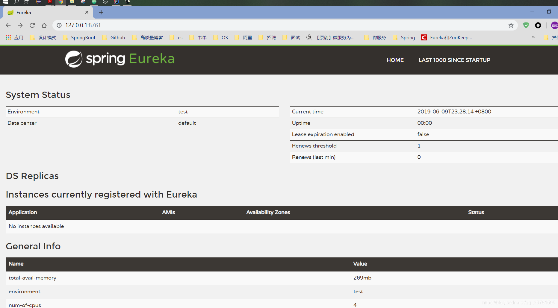Screen dimensions: 558x308
Task: Open the 【原创】微服务为... bookmark
Action: point(330,37)
